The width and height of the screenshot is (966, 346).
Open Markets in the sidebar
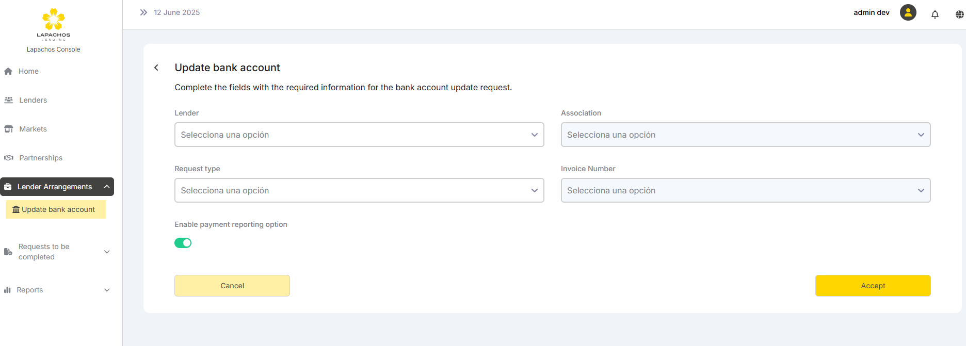click(33, 129)
